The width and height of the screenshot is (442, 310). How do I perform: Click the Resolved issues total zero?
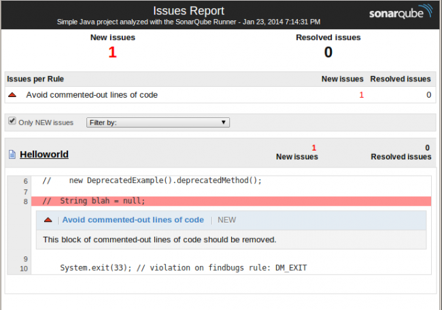[328, 52]
